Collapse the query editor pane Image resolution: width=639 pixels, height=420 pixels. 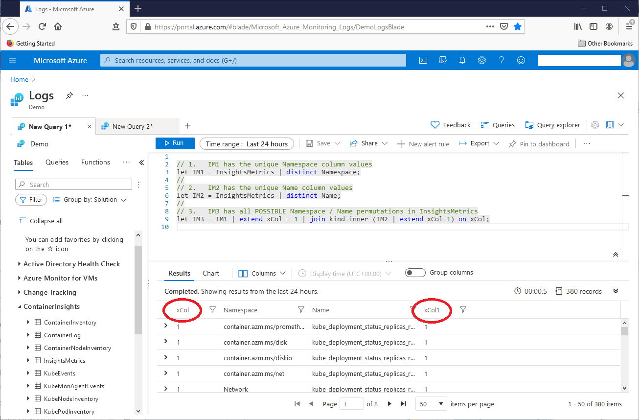616,255
